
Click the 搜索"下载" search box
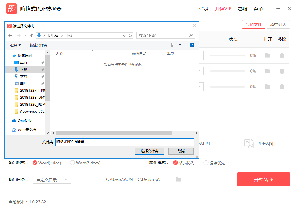pos(166,35)
